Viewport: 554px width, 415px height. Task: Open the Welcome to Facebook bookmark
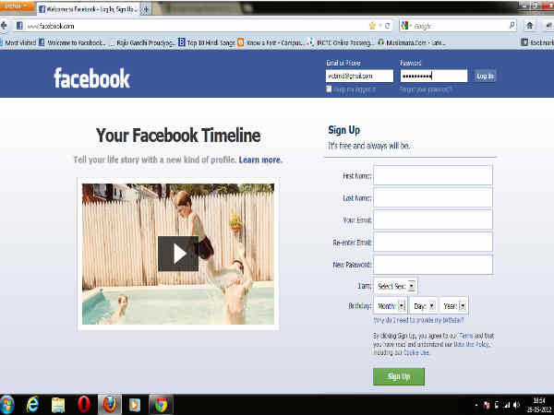click(72, 42)
